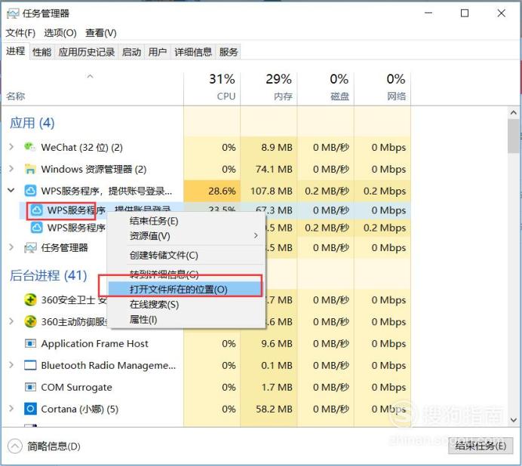Select the 应用 (4) group heading
This screenshot has width=522, height=466.
[x=32, y=123]
